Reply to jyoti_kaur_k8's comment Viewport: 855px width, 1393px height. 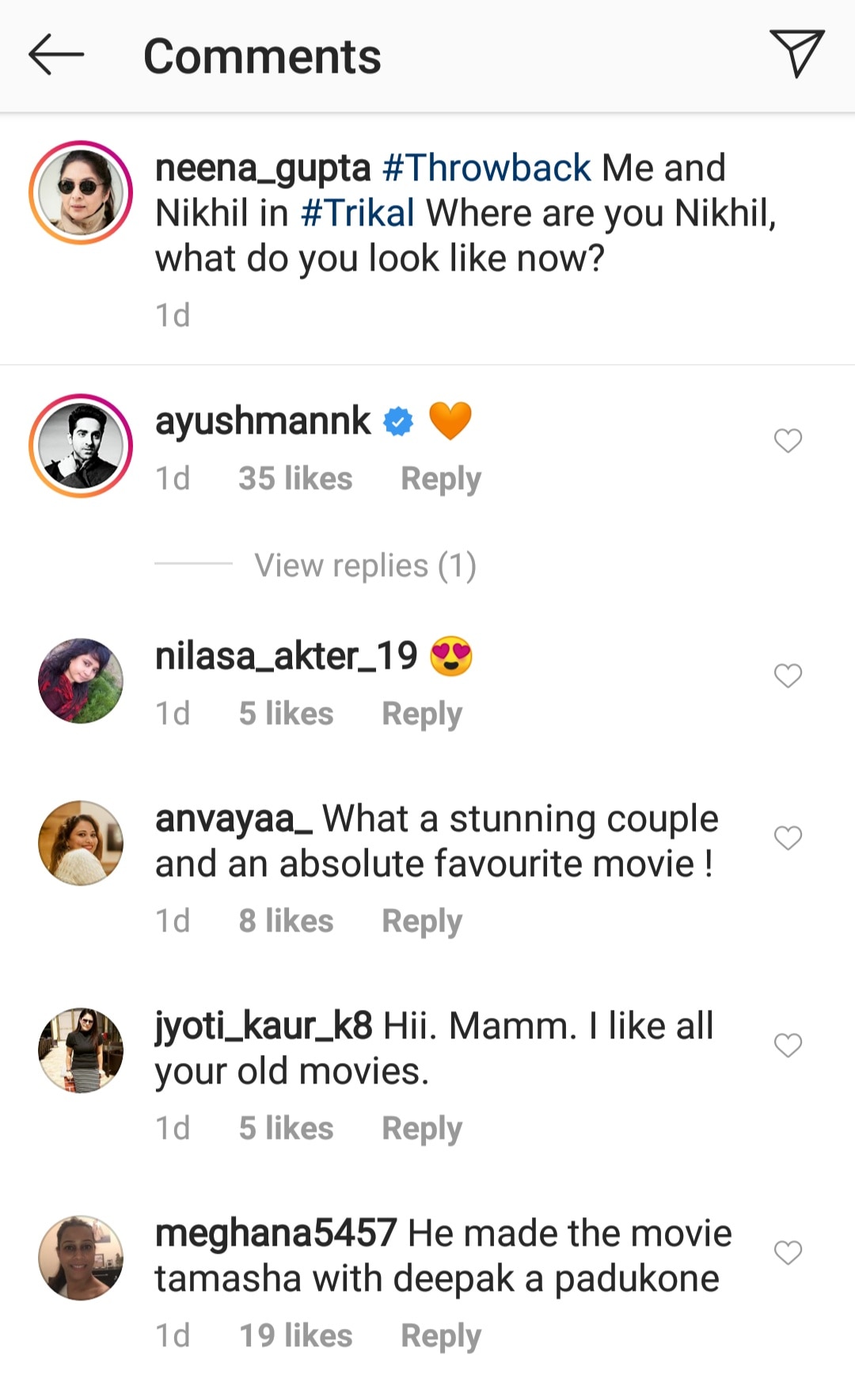click(422, 1128)
